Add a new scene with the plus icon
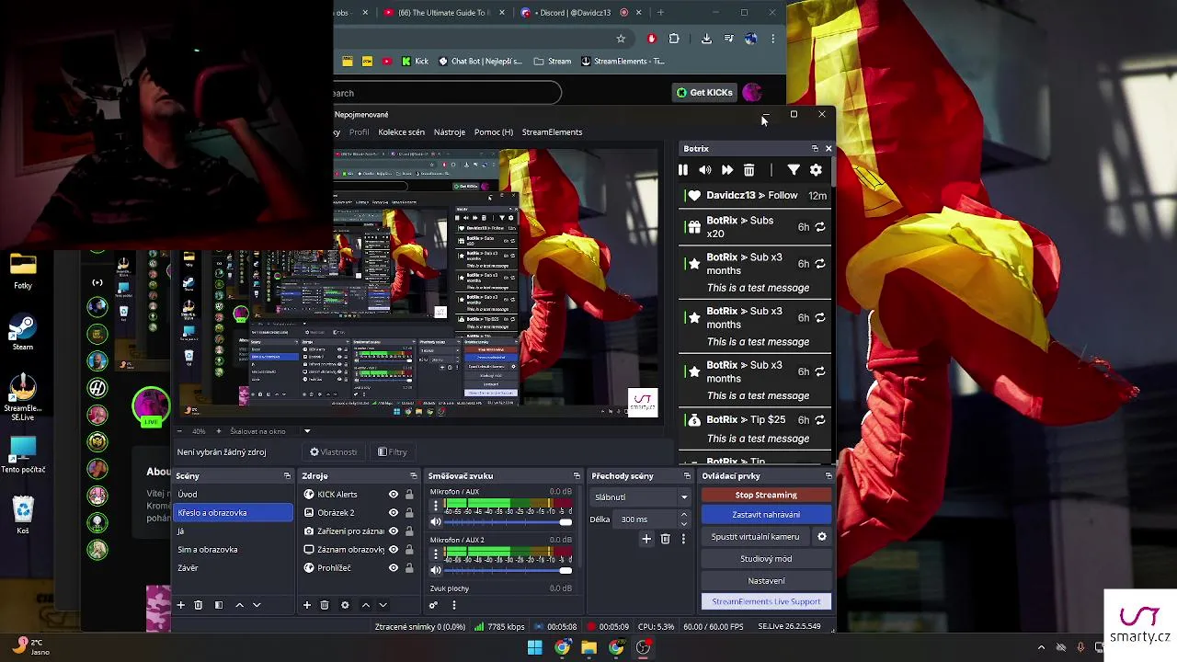The image size is (1177, 662). [x=181, y=605]
